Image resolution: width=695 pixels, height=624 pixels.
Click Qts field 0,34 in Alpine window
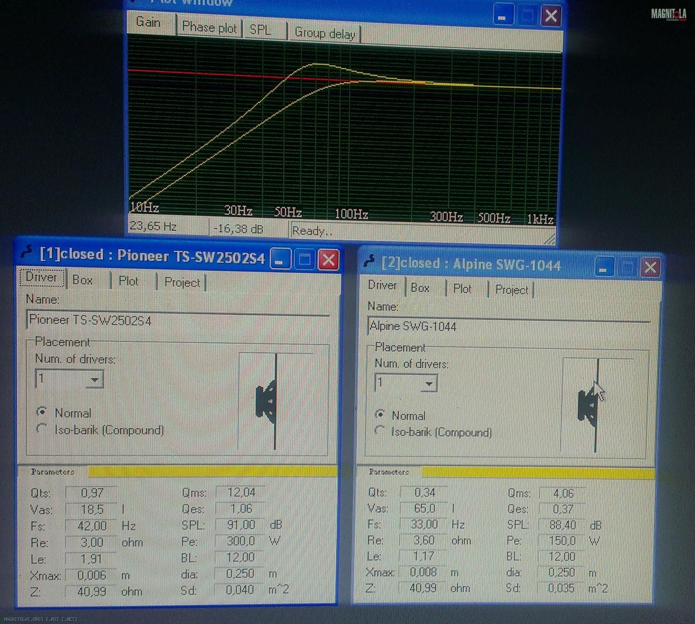click(424, 492)
